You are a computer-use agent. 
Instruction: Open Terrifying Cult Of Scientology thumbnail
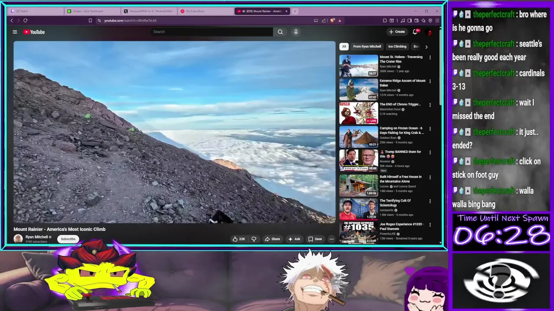tap(358, 209)
